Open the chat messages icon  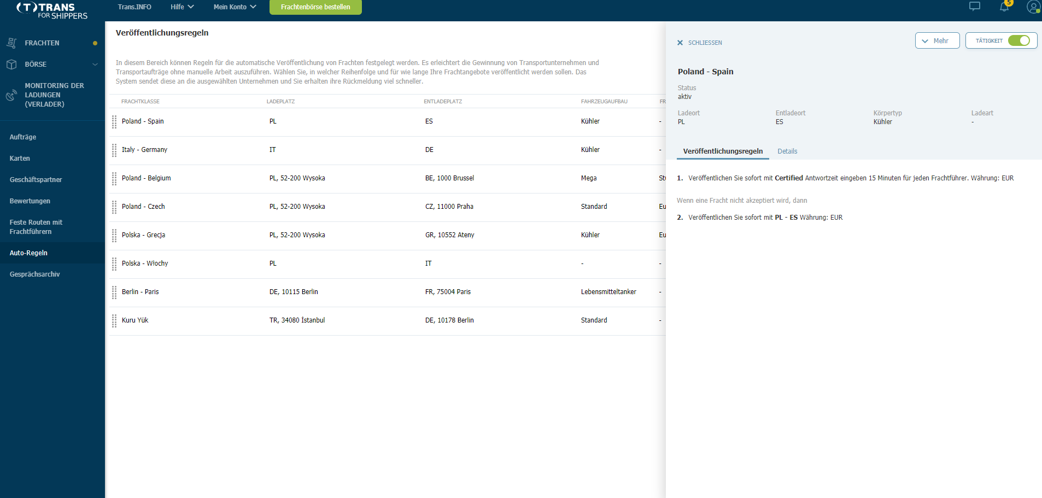[974, 7]
